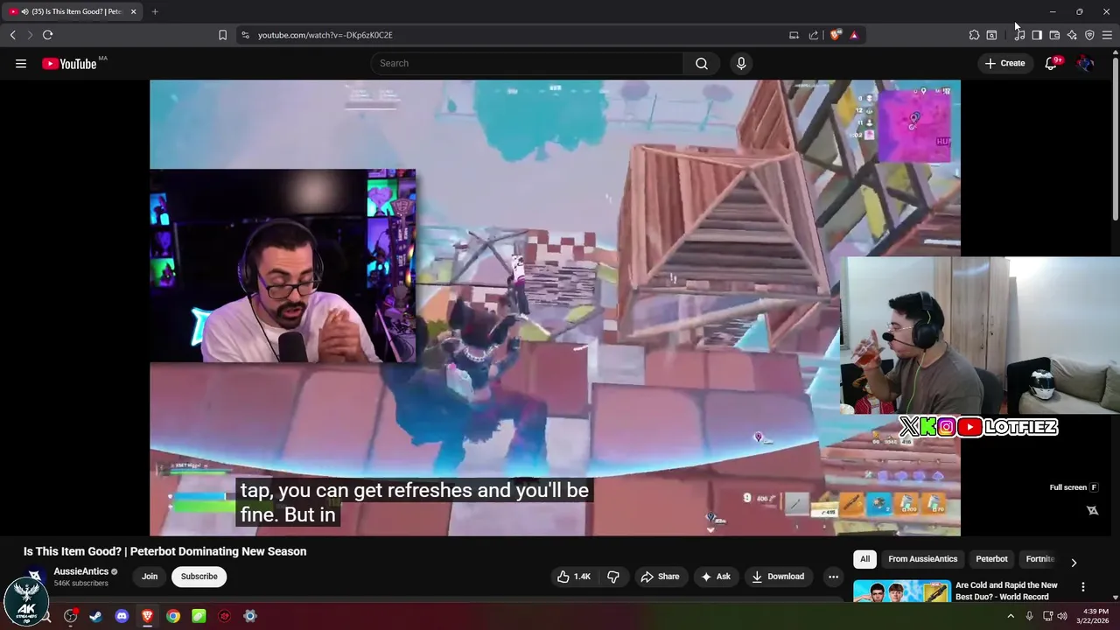This screenshot has height=630, width=1120.
Task: Select the 'All' filter chip
Action: pyautogui.click(x=864, y=559)
